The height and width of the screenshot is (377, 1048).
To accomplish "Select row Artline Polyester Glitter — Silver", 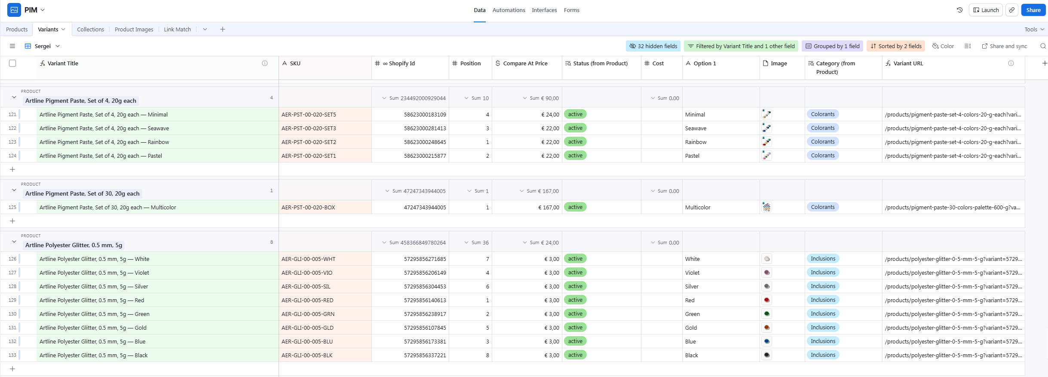I will click(157, 286).
